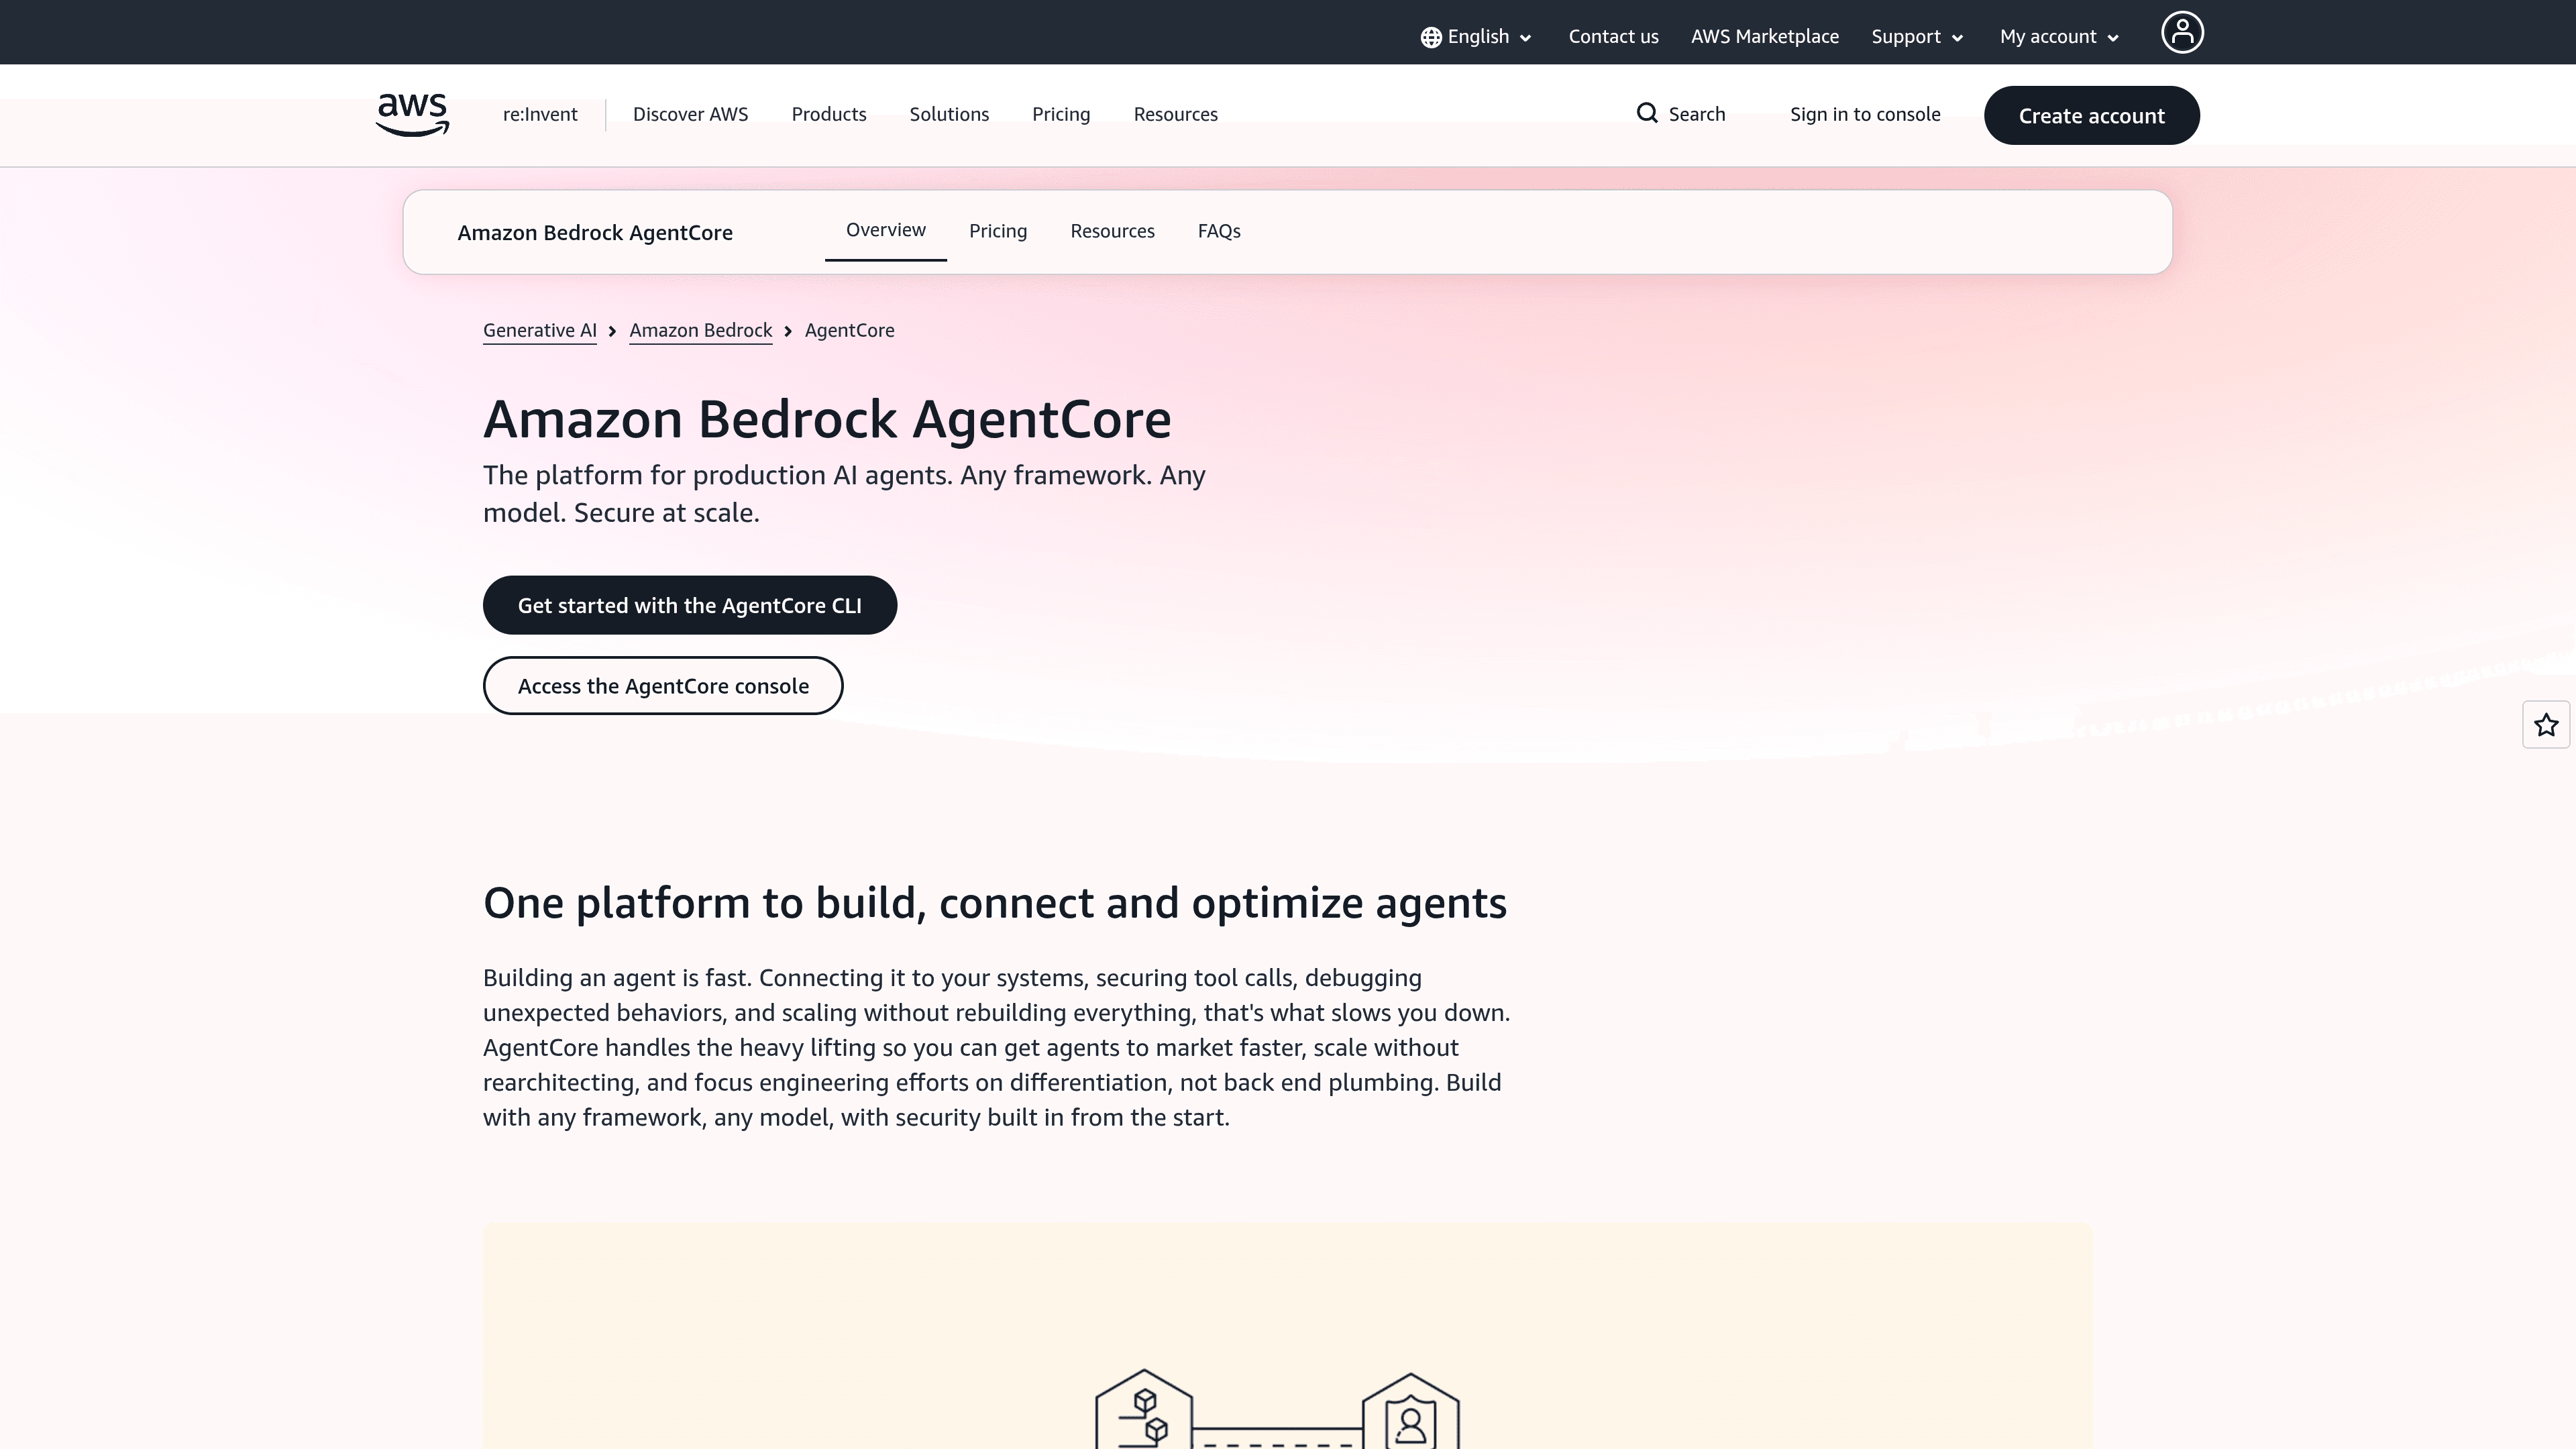Click the person badge hexagon icon
The image size is (2576, 1449).
pos(1411,1412)
